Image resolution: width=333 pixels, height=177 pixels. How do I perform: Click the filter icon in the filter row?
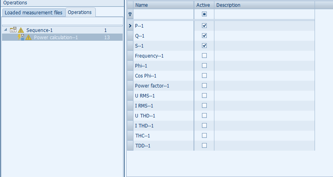[x=130, y=14]
